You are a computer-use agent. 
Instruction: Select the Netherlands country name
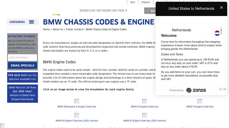181,30
